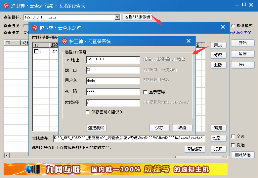The width and height of the screenshot is (258, 178).
Task: Click the 清理缓存 button
Action: coord(194,149)
